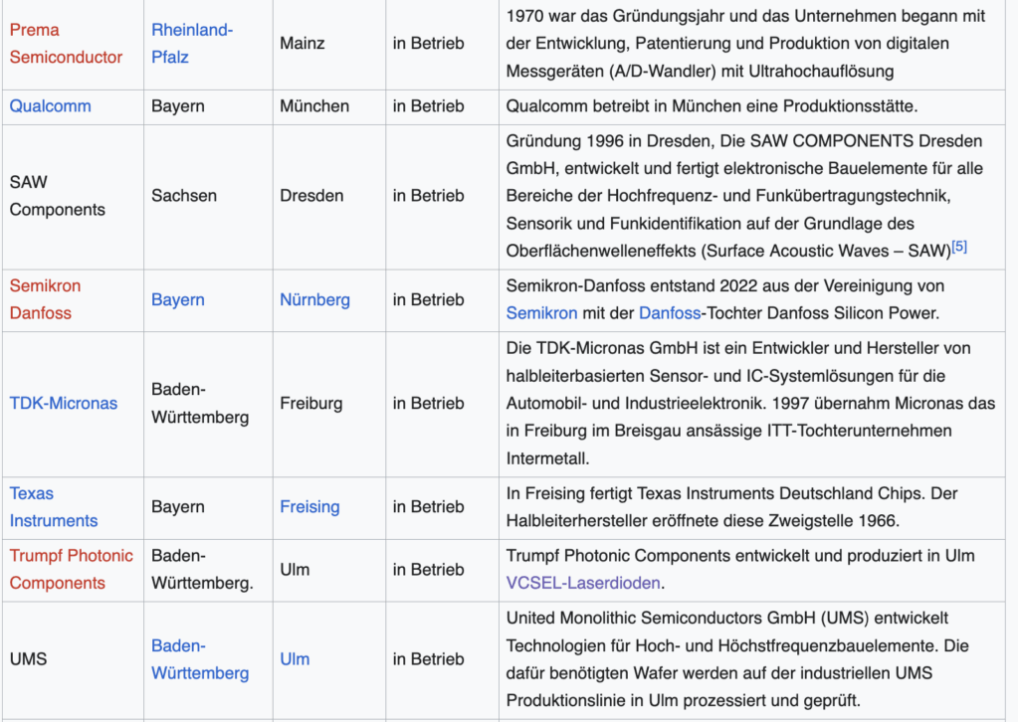Open the Texas Instruments link
The width and height of the screenshot is (1019, 722).
click(x=54, y=507)
